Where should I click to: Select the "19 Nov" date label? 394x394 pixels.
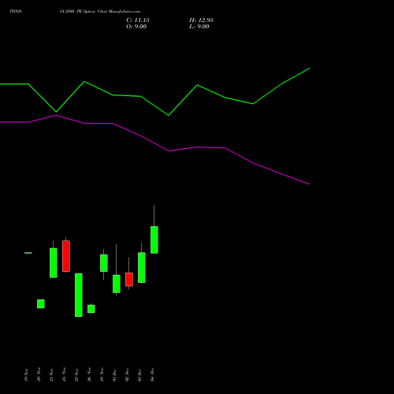pos(26,374)
